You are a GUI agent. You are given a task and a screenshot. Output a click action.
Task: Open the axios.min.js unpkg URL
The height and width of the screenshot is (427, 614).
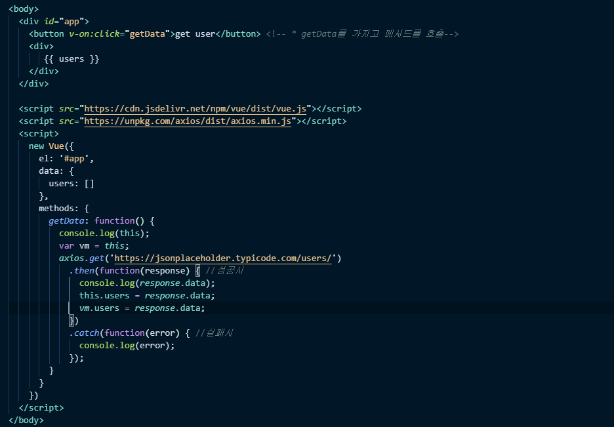(188, 121)
